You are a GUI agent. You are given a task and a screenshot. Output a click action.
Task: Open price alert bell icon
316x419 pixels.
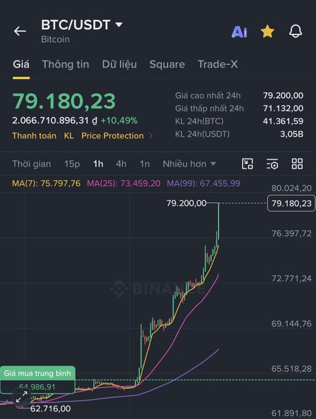(x=296, y=31)
